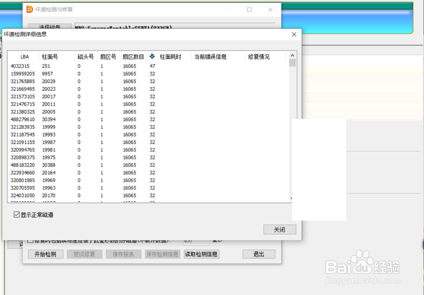Click the 关闭 button in the details dialog
The width and height of the screenshot is (424, 295).
[279, 229]
